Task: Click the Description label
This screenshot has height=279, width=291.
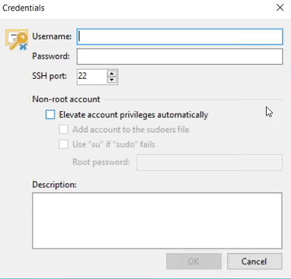Action: (54, 185)
